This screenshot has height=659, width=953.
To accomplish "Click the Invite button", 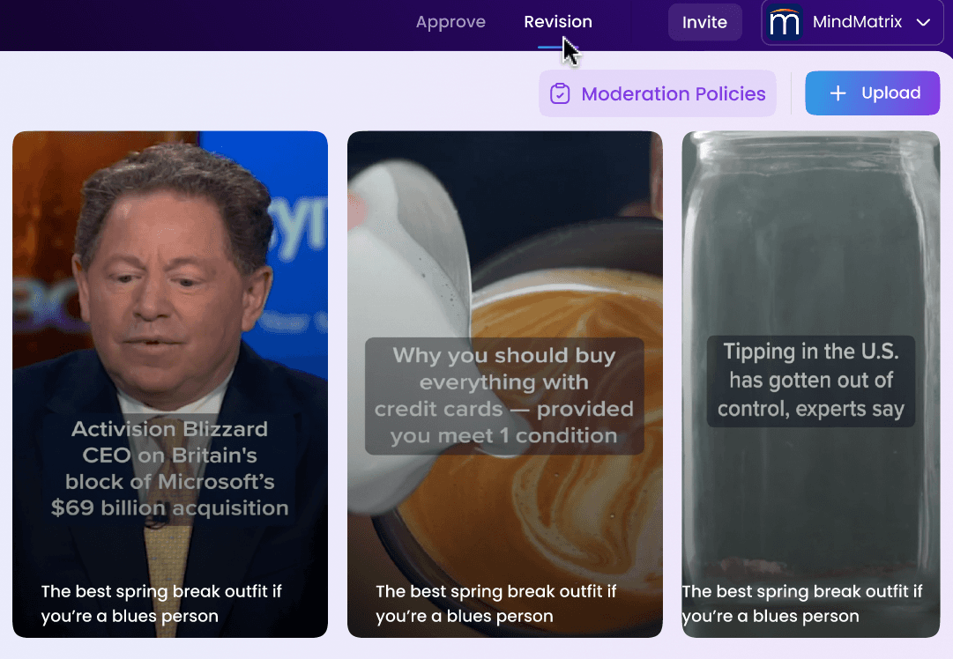I will coord(704,23).
